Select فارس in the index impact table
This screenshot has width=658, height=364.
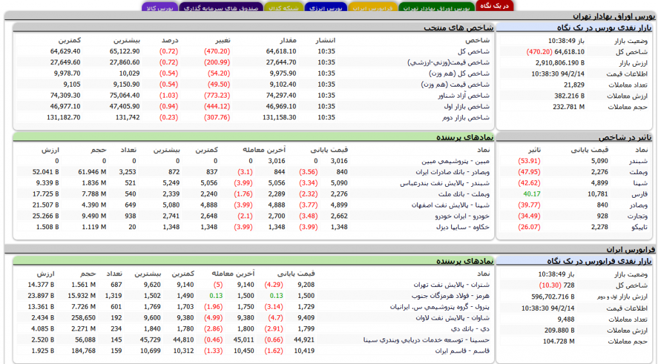coord(639,194)
